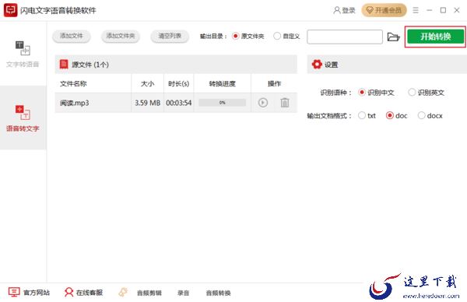This screenshot has width=467, height=302.
Task: Open the 录音 recording link
Action: (184, 293)
